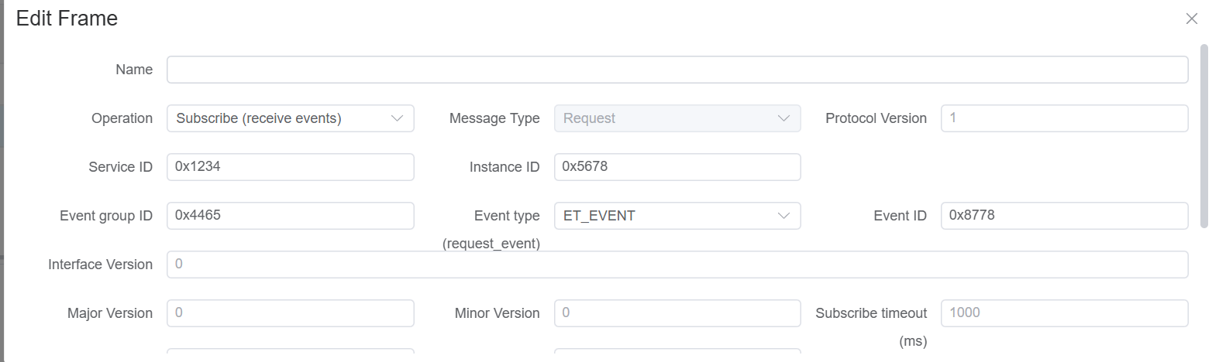Viewport: 1219px width, 362px height.
Task: Close the Edit Frame dialog
Action: pos(1191,19)
